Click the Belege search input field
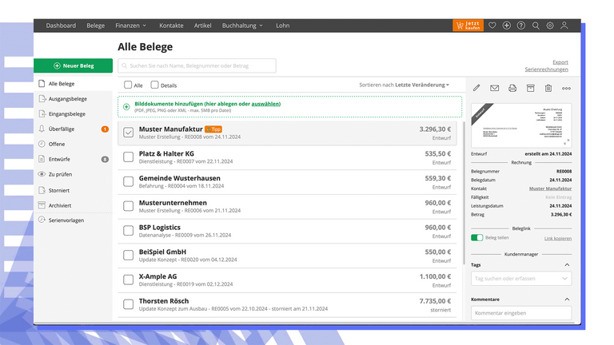Image resolution: width=614 pixels, height=345 pixels. tap(197, 65)
